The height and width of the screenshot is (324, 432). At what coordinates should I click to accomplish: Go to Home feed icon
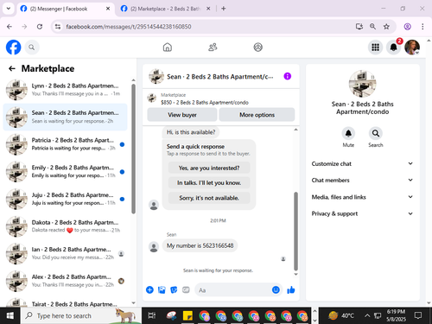[x=168, y=47]
